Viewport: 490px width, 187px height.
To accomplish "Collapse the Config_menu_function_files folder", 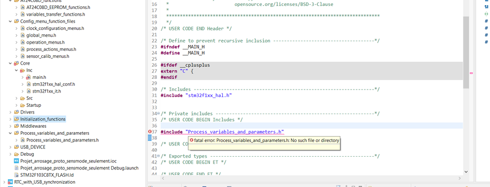I will pyautogui.click(x=10, y=21).
